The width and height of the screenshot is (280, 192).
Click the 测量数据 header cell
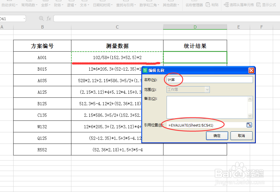point(117,46)
